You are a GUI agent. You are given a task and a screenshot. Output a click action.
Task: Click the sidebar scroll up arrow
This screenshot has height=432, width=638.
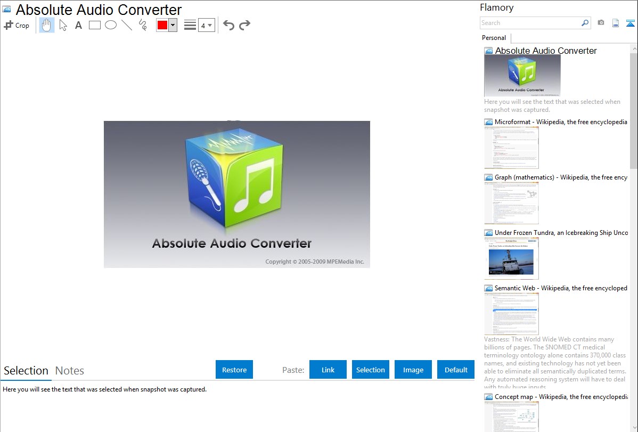tap(634, 48)
